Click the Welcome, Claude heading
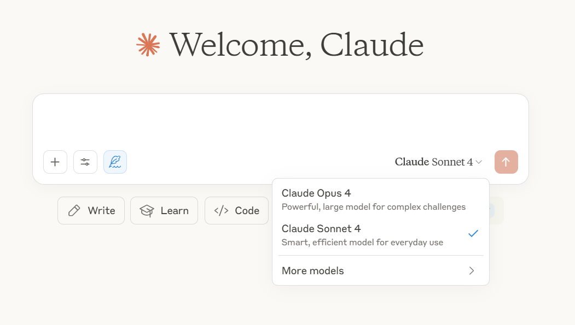The width and height of the screenshot is (575, 325). [297, 45]
